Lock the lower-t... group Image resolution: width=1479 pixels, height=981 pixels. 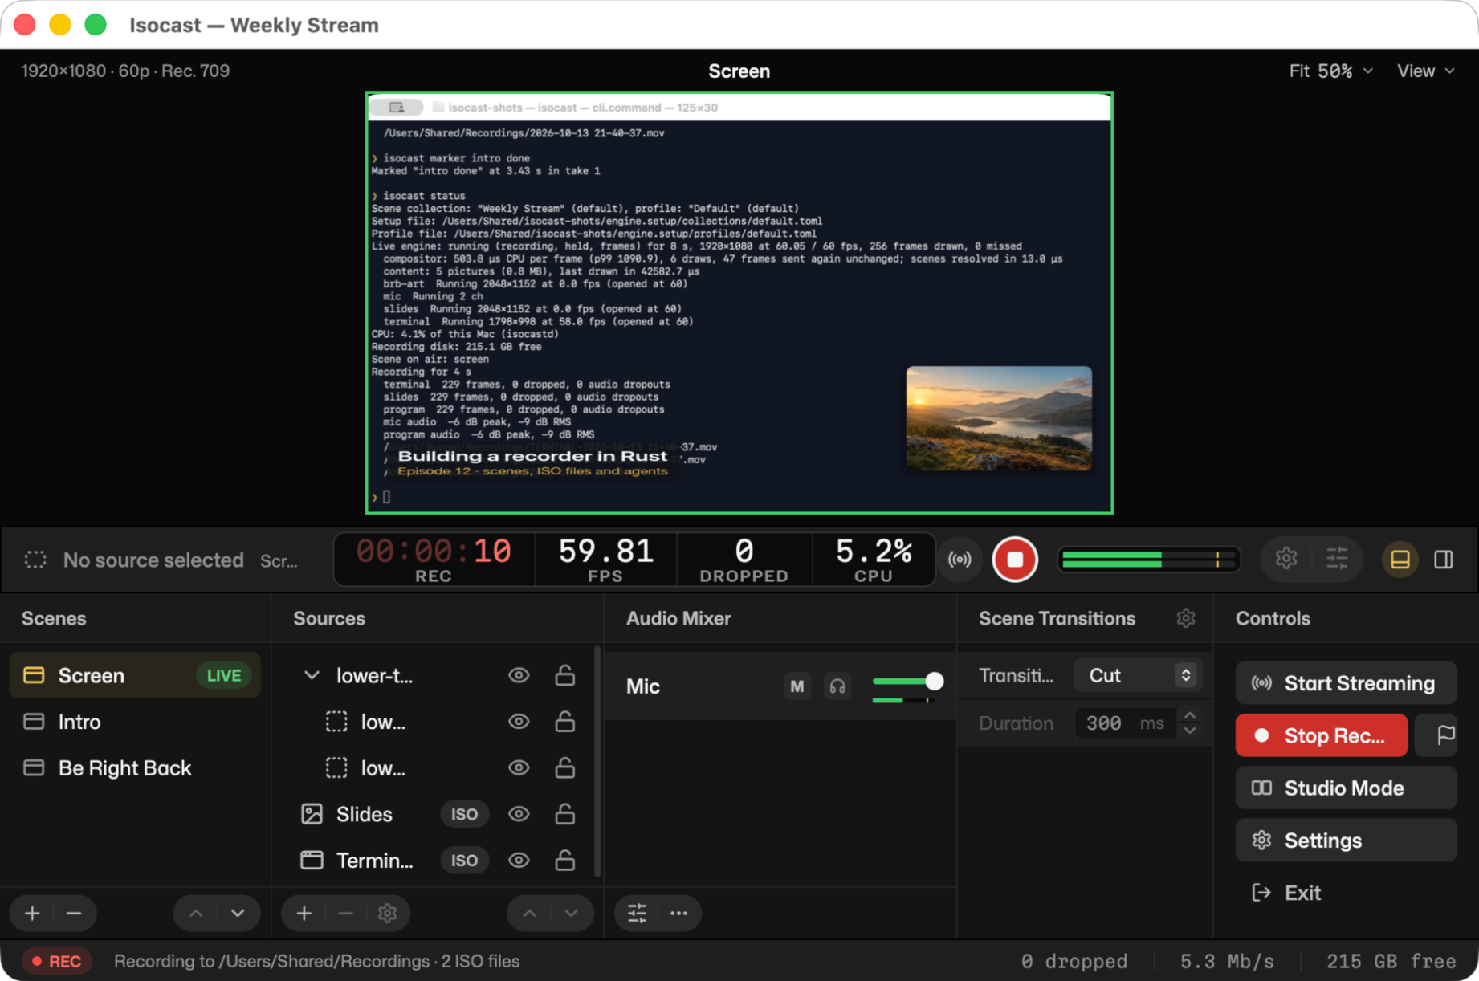point(565,676)
